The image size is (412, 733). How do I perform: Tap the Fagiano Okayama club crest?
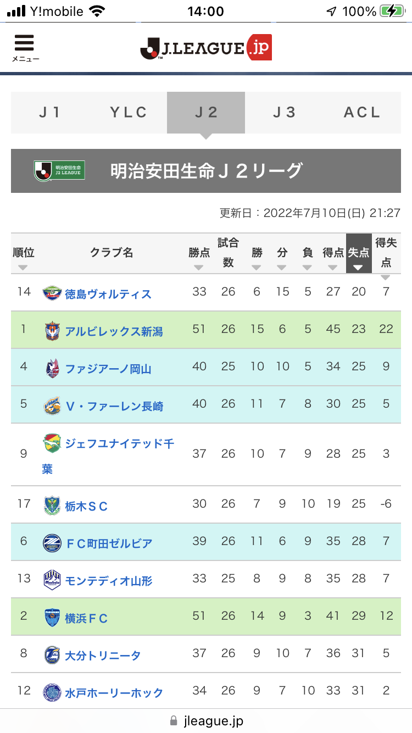pos(52,368)
